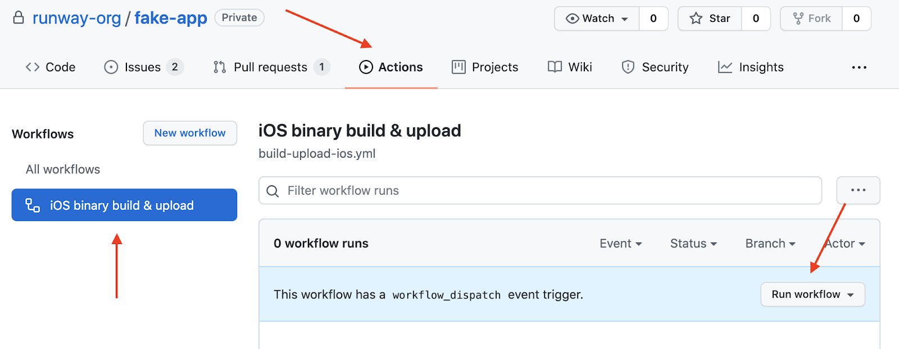The height and width of the screenshot is (349, 899).
Task: Expand the Actor filter dropdown
Action: click(844, 244)
